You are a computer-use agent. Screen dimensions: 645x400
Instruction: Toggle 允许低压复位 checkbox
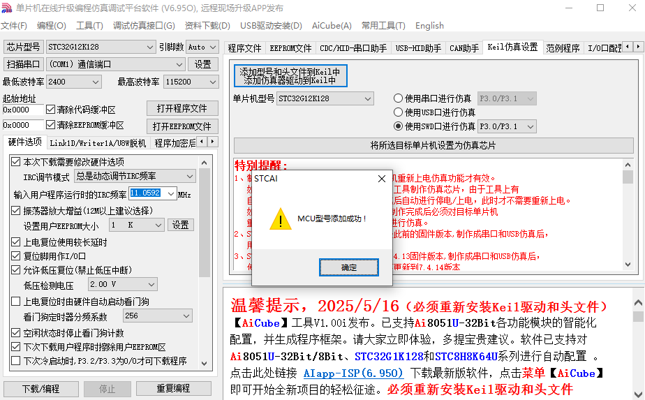pyautogui.click(x=15, y=270)
